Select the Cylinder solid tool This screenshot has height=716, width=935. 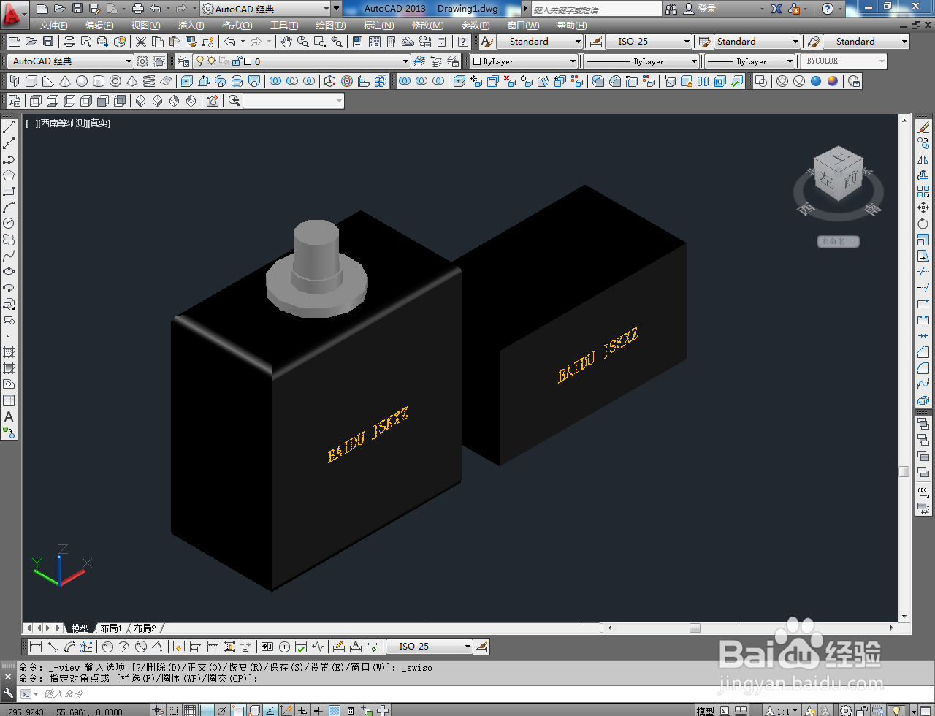point(99,81)
